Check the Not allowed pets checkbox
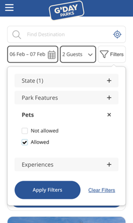This screenshot has height=223, width=133. [x=25, y=131]
